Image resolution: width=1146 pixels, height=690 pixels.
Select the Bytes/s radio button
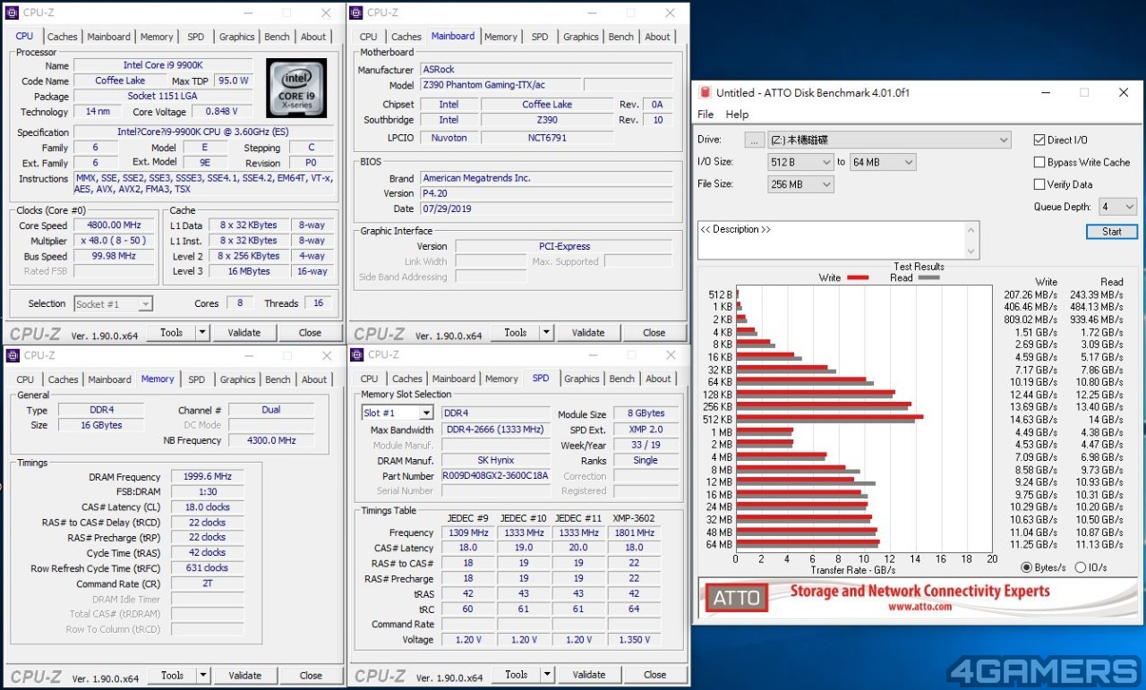pyautogui.click(x=1026, y=567)
